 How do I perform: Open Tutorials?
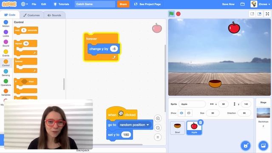pos(61,4)
